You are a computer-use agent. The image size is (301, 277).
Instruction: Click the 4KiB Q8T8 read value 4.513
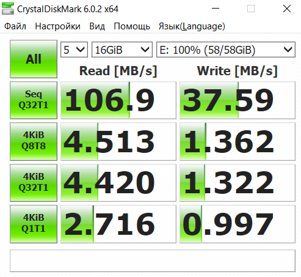point(118,141)
